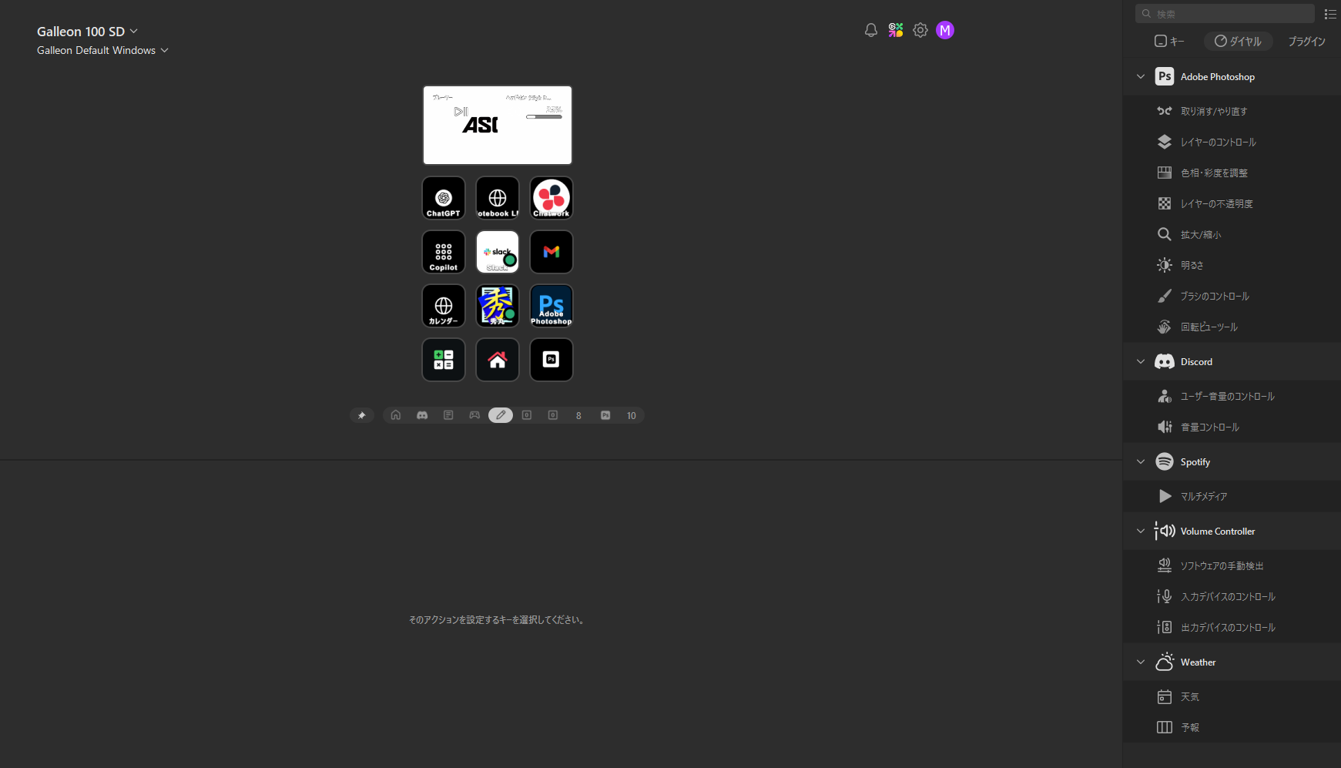
Task: Select the ChatGPT key
Action: click(444, 198)
